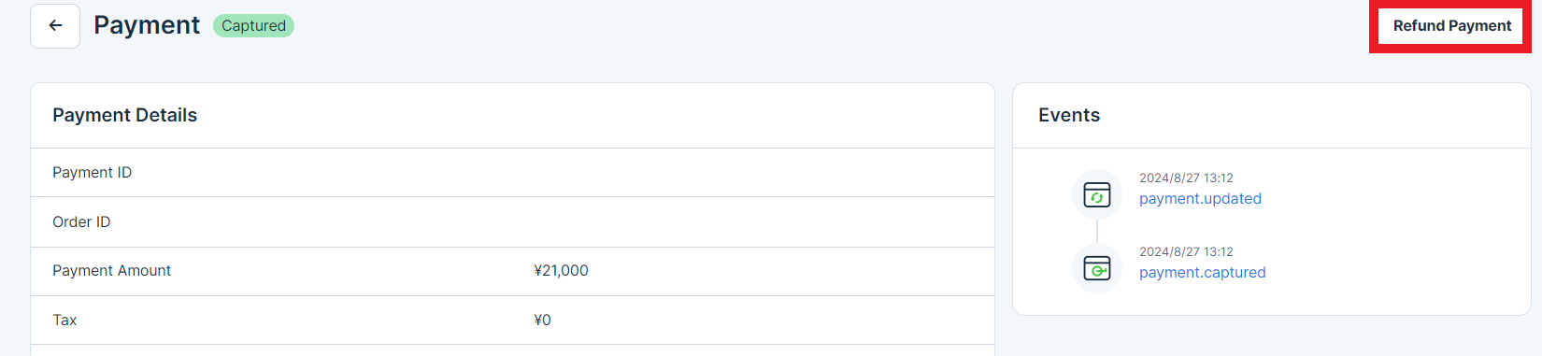Click the timestamp above payment.captured
The image size is (1542, 356).
point(1186,251)
